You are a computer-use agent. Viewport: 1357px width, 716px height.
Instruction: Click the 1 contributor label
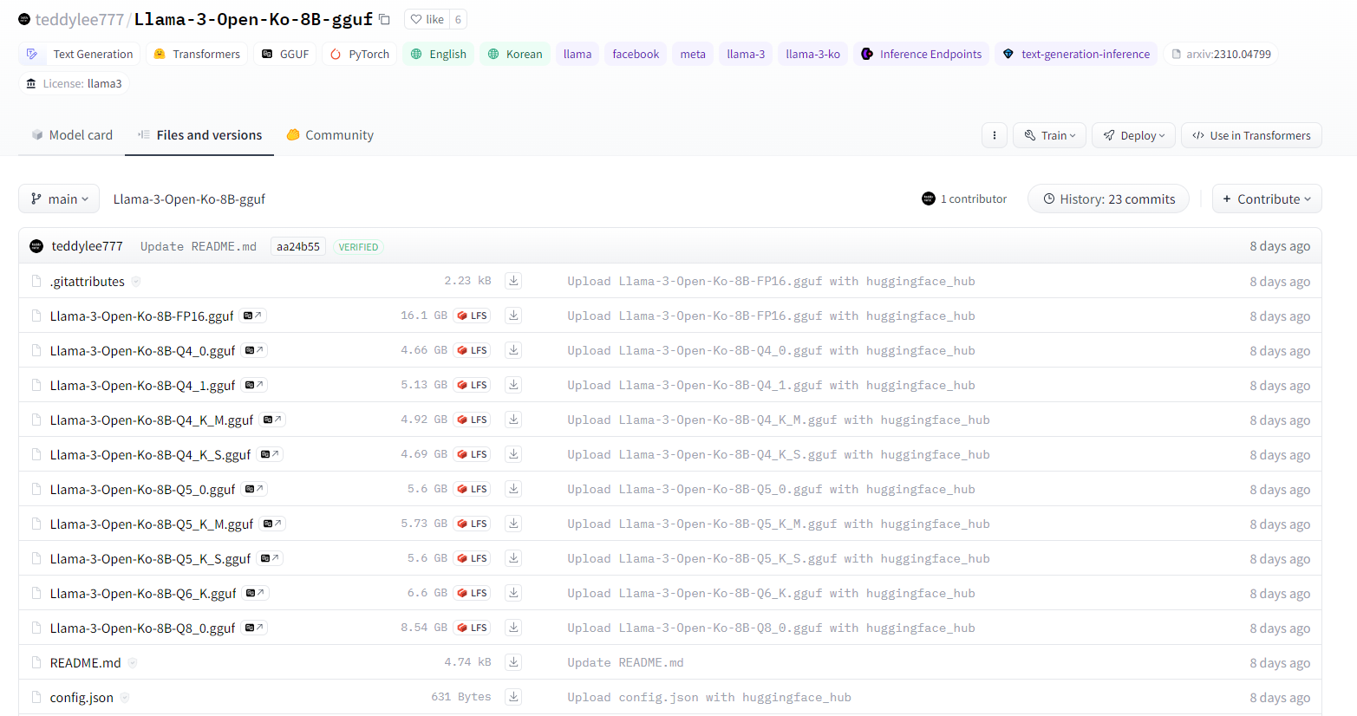[x=964, y=199]
